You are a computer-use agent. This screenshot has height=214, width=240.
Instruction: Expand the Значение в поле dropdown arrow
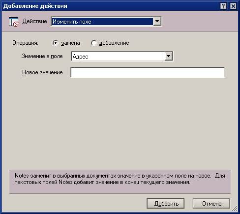(168, 57)
